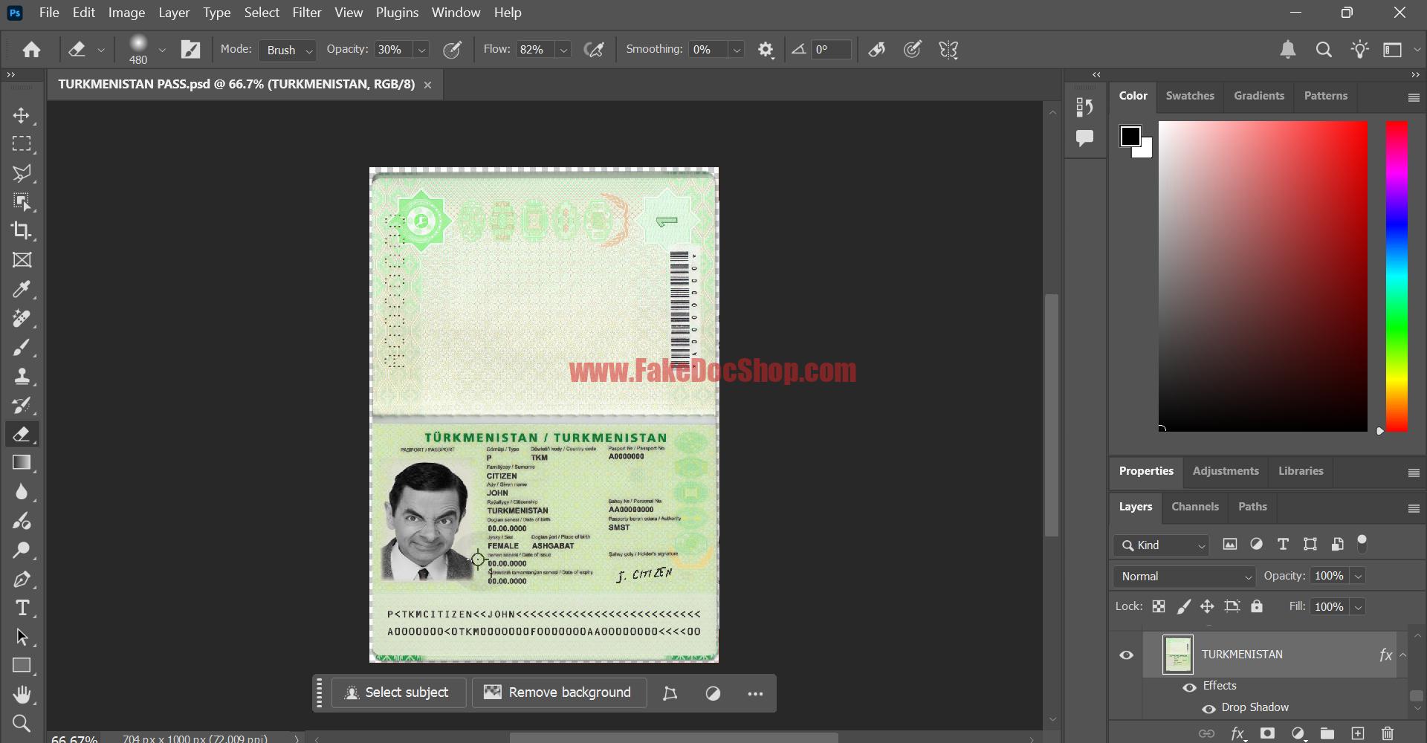1427x743 pixels.
Task: Select the Move tool
Action: pos(22,115)
